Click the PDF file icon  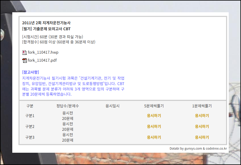pyautogui.click(x=25, y=61)
